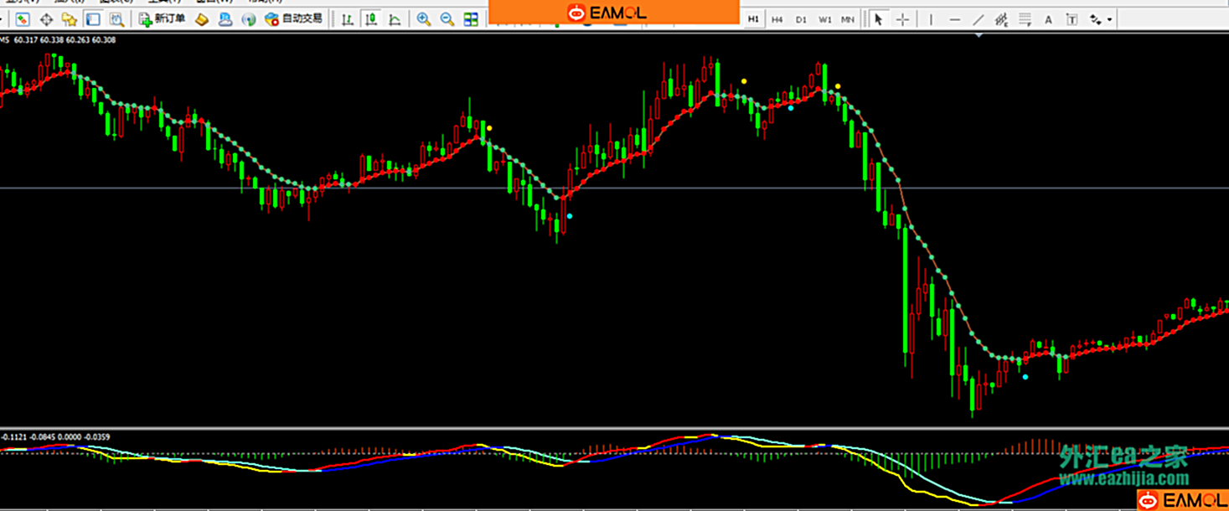Screen dimensions: 1229x511
Task: Click the yellow MetaEditor book icon
Action: pyautogui.click(x=202, y=19)
